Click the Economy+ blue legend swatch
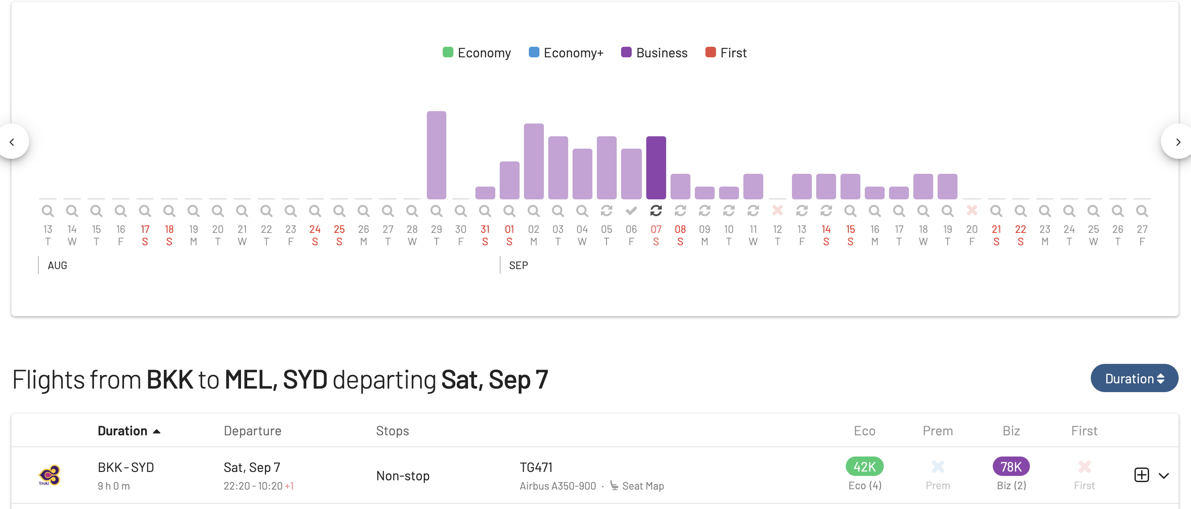This screenshot has width=1191, height=509. pyautogui.click(x=534, y=52)
